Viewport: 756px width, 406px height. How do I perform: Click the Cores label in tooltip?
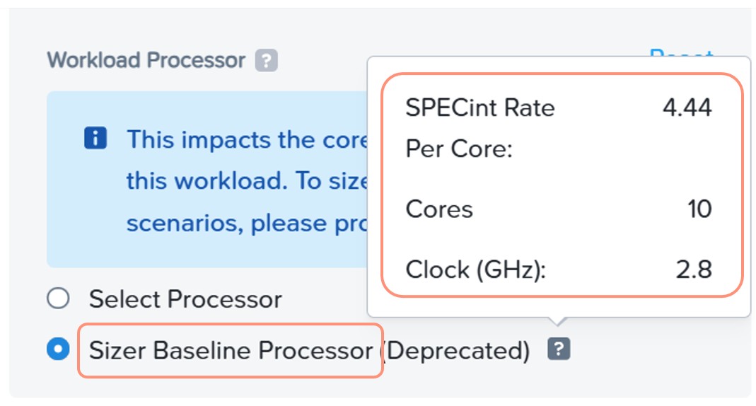(439, 209)
